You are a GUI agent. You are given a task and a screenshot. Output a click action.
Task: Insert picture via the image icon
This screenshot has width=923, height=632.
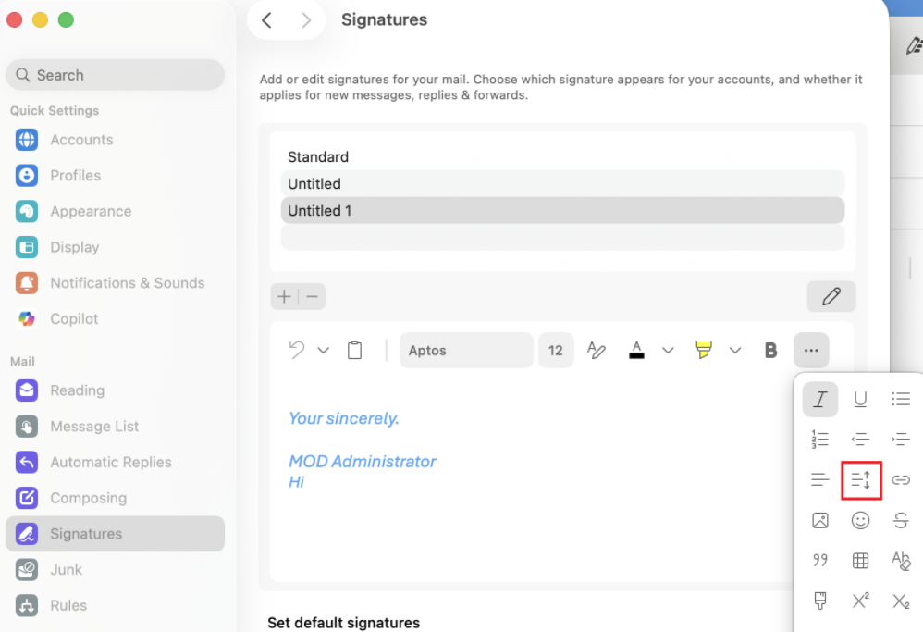point(820,520)
